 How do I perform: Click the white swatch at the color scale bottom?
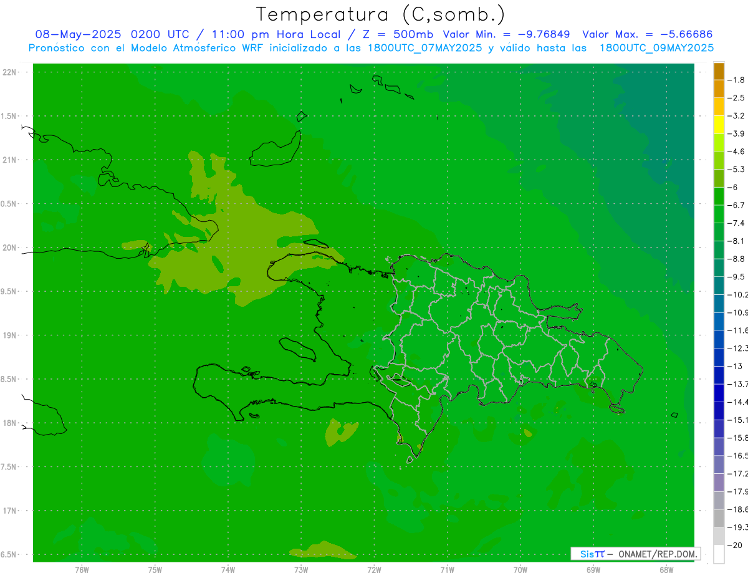(x=719, y=554)
